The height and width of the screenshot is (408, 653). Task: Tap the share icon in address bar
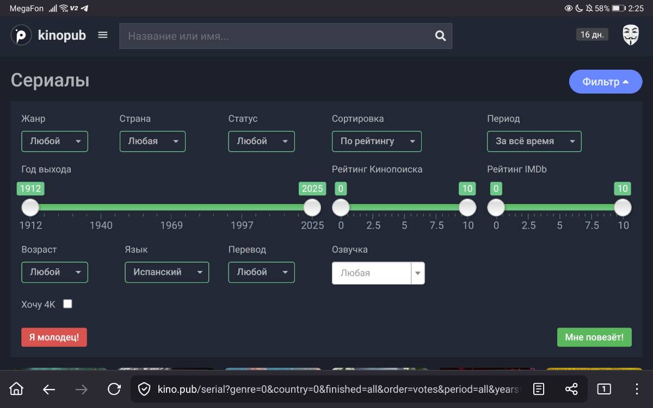(571, 388)
